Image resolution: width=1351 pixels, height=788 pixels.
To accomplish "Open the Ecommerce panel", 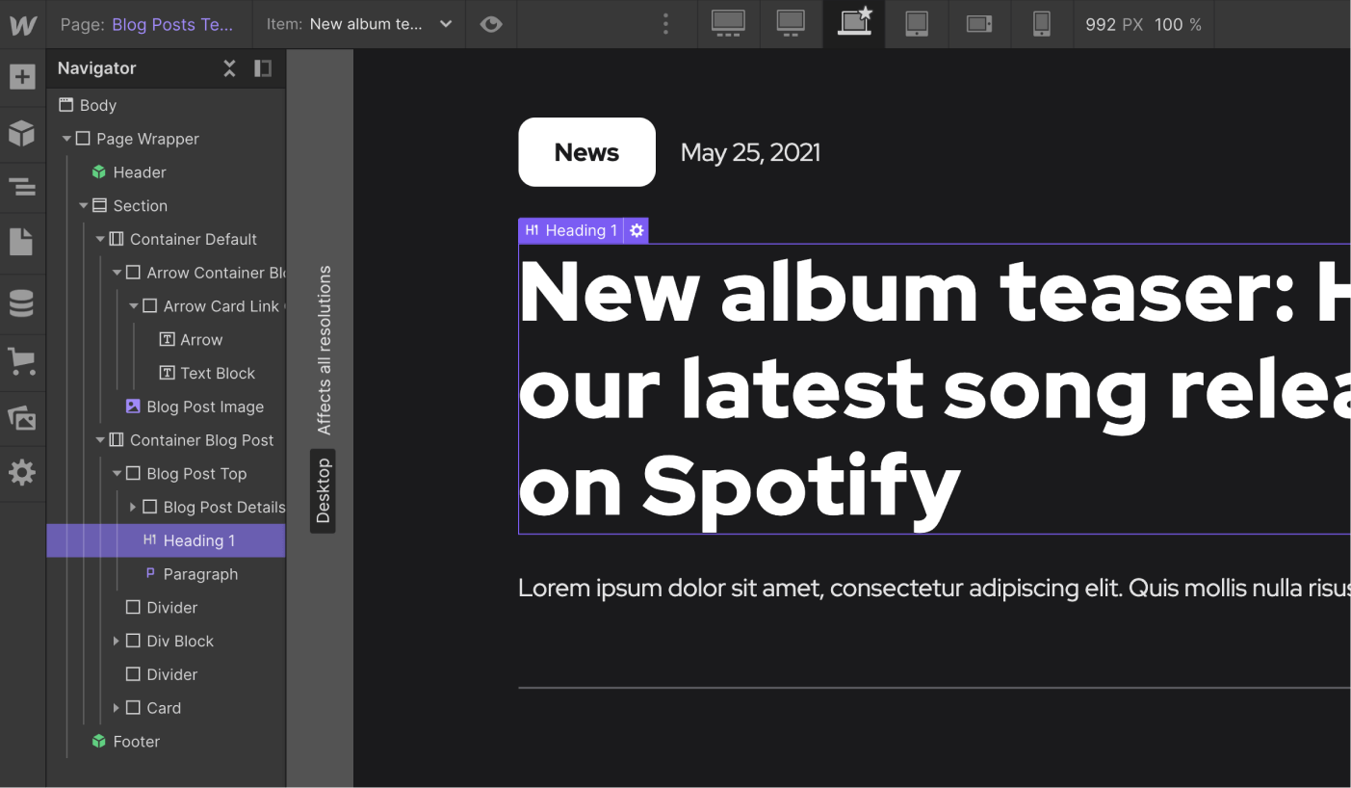I will tap(22, 361).
